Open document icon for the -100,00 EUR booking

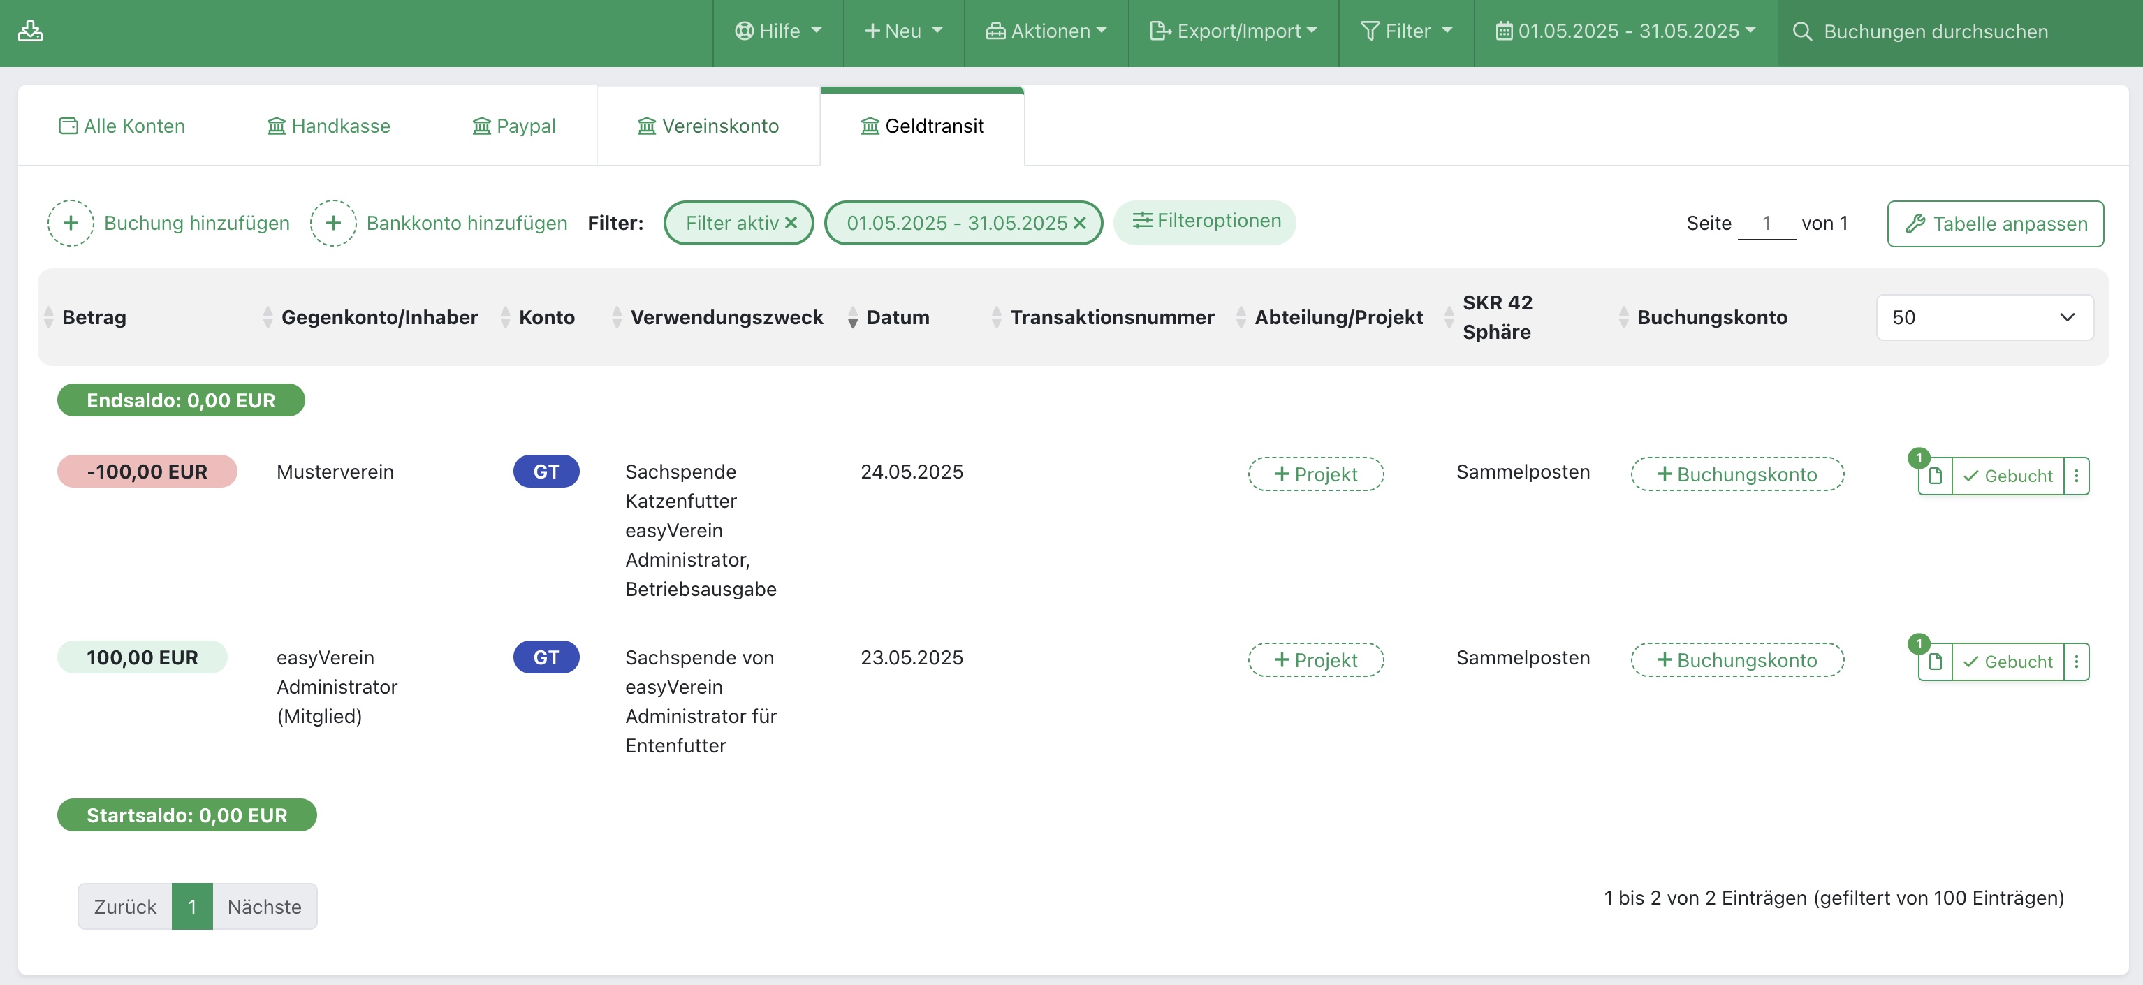1935,476
